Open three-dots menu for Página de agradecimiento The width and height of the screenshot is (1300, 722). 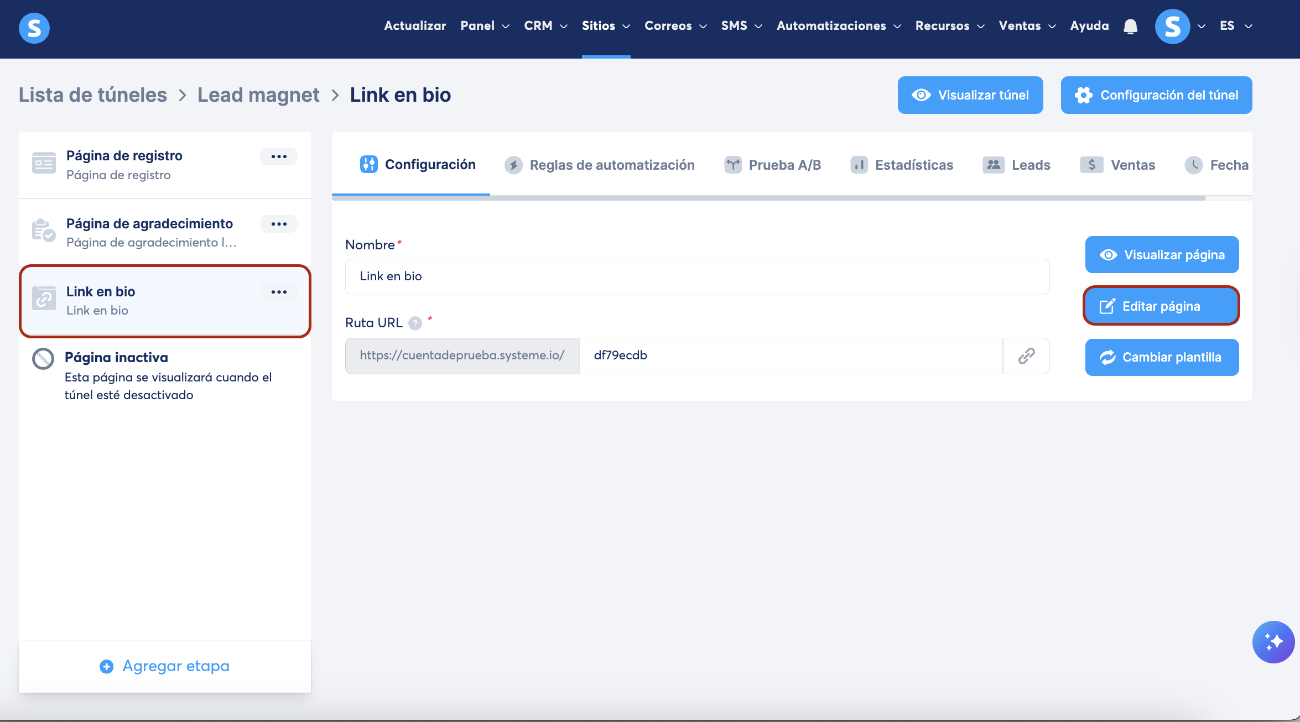279,224
